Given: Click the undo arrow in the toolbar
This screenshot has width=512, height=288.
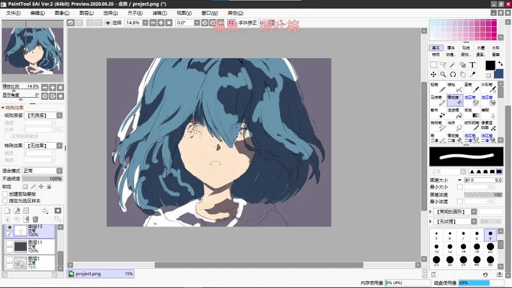Looking at the screenshot, I should click(70, 22).
